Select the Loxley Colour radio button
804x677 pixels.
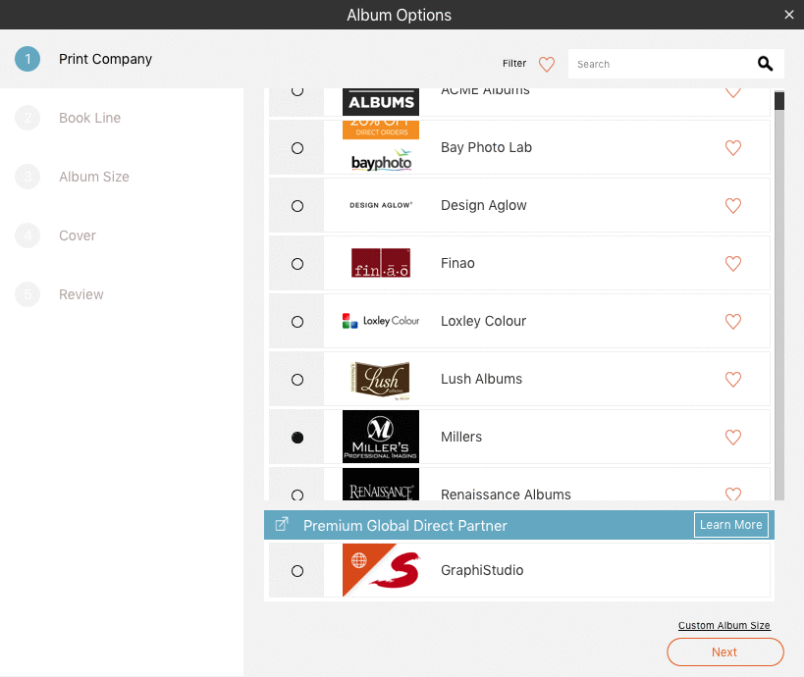(x=297, y=322)
